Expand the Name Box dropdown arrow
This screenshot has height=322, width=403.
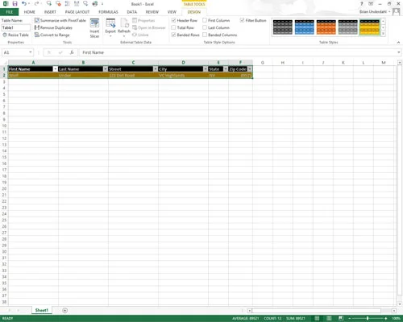coord(31,52)
